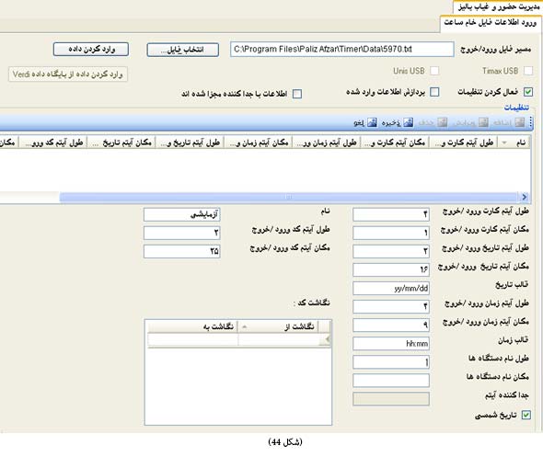
Task: Click the طول آیتم تاریخ ورود/خروج field
Action: pos(391,251)
